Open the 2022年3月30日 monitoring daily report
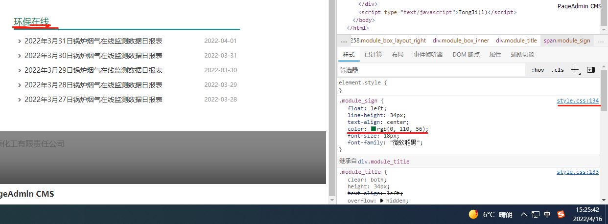This screenshot has height=224, width=608. point(93,56)
